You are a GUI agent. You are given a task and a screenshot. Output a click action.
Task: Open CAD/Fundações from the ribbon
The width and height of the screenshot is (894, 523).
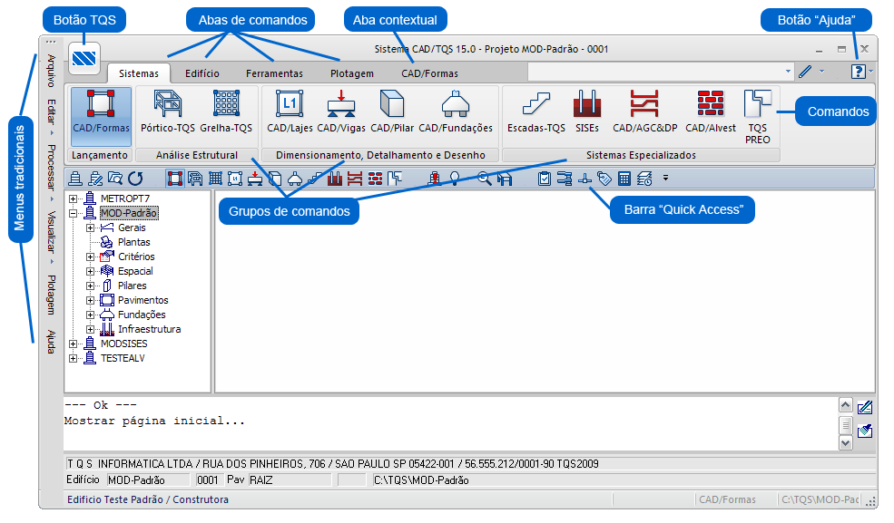coord(456,112)
